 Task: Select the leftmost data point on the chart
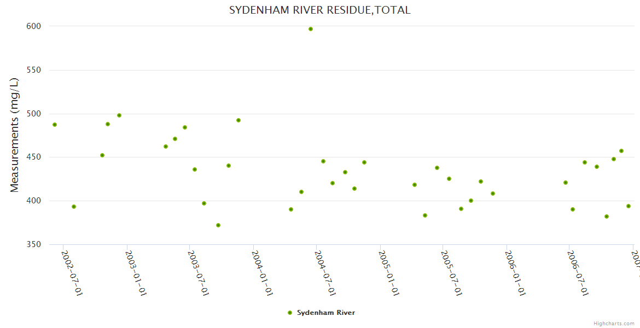coord(55,125)
